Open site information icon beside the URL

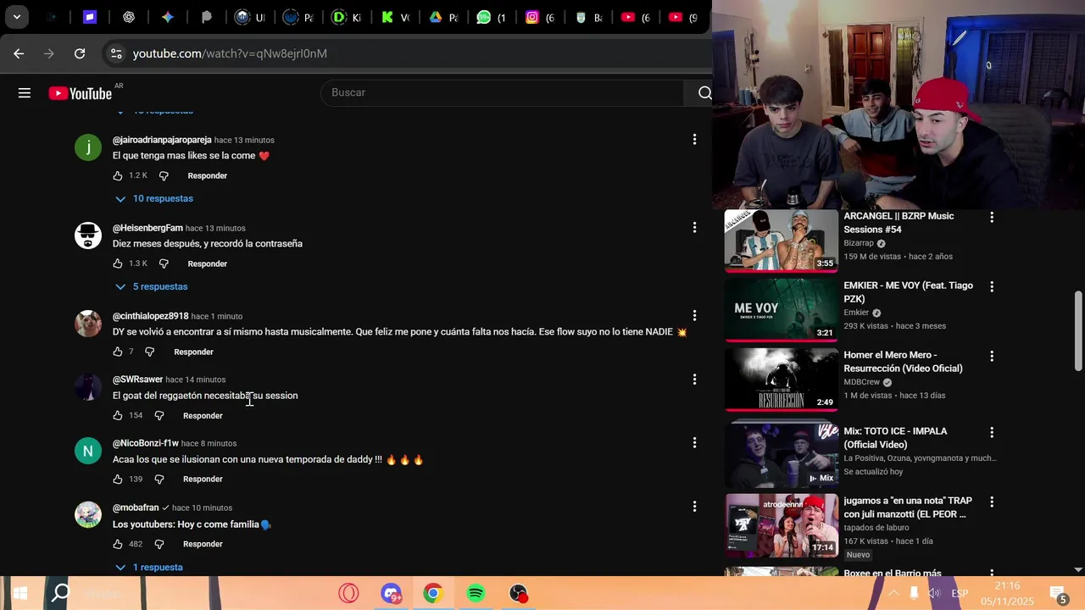point(116,53)
